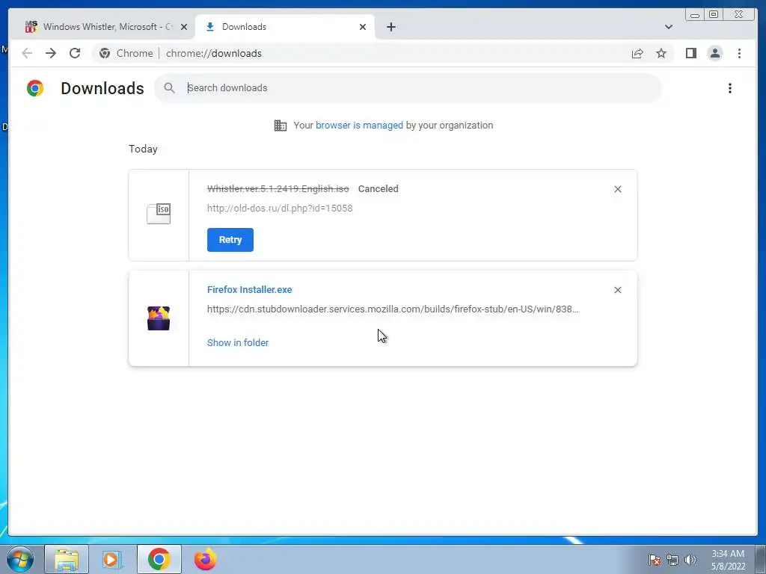Click the managed organization building icon

281,126
